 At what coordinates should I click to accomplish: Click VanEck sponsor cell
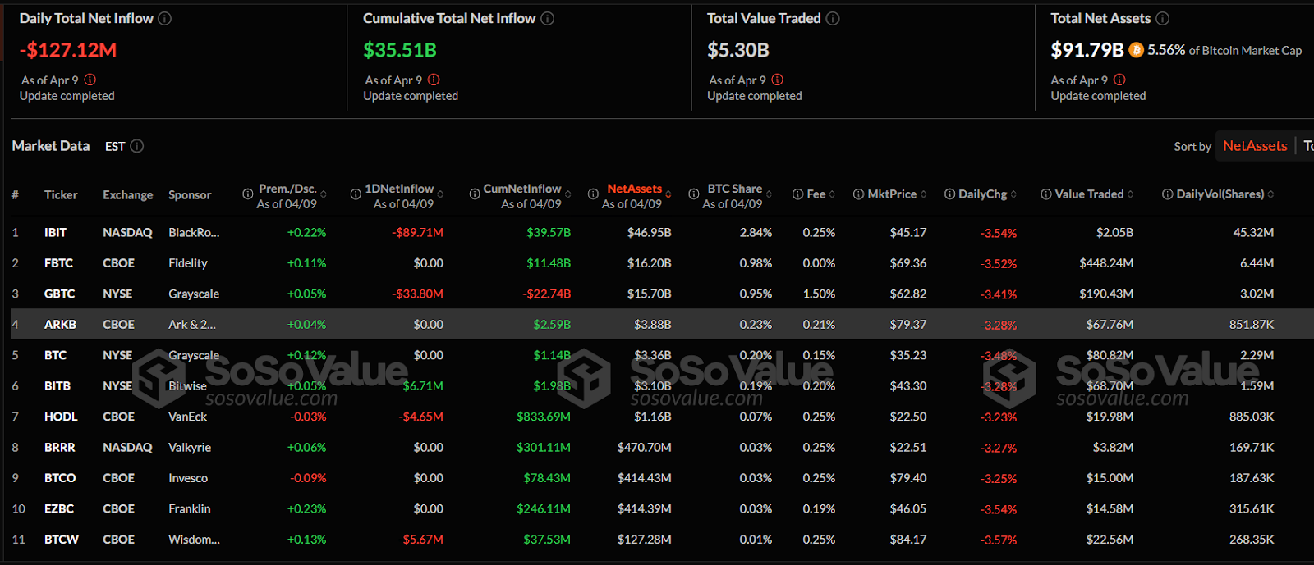tap(188, 417)
